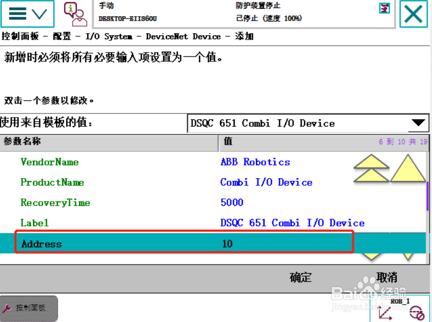
Task: Open the operator window icon
Action: coord(75,14)
